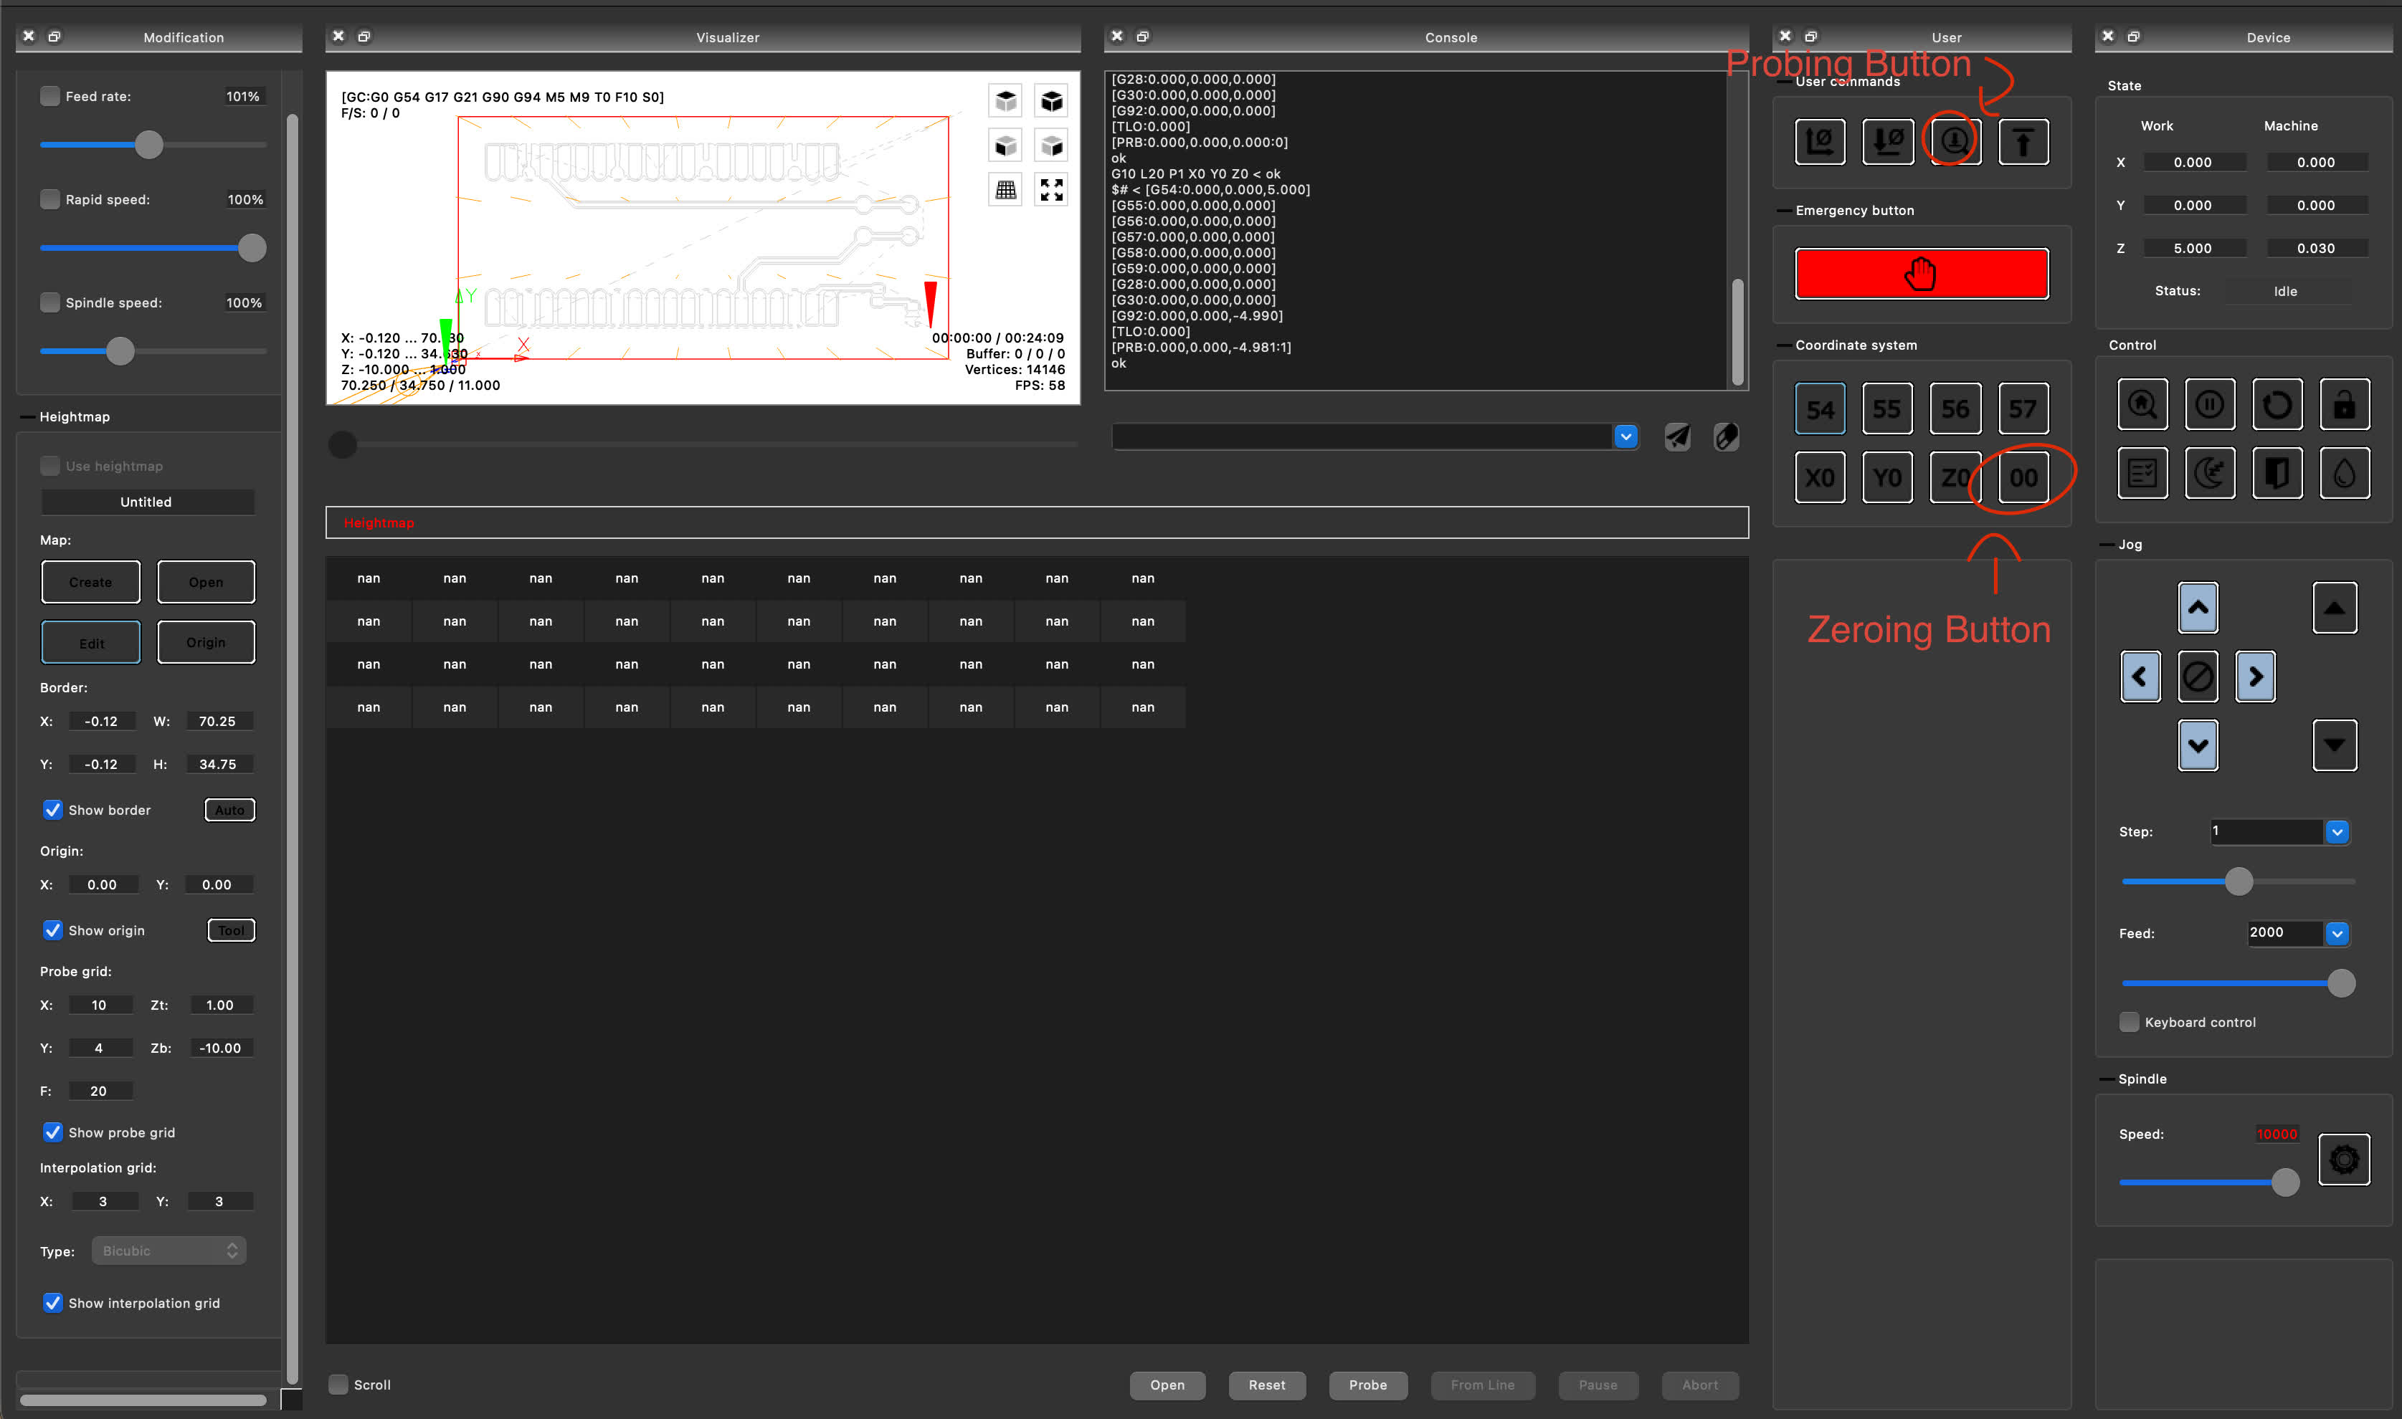This screenshot has height=1419, width=2402.
Task: Click the unlock padlock icon
Action: point(2344,406)
